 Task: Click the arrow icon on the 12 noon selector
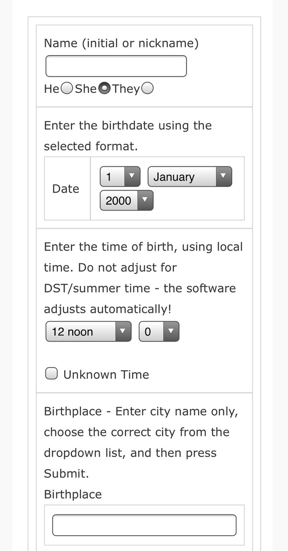[x=123, y=332]
